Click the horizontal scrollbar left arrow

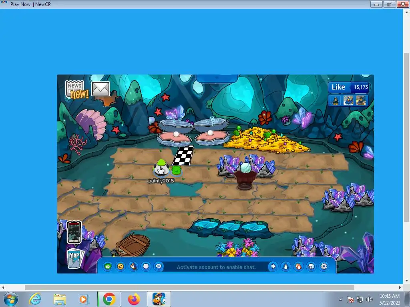point(3,287)
